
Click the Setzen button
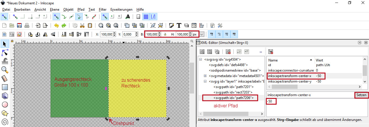tap(361, 95)
